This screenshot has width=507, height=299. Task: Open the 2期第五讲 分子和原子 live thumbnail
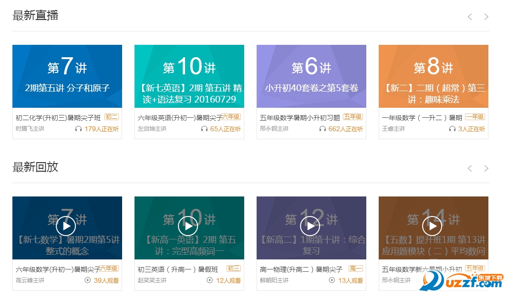tap(67, 76)
